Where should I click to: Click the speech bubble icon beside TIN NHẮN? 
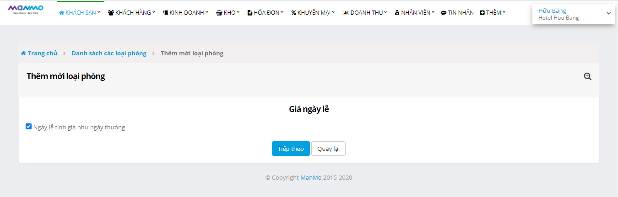tap(444, 13)
